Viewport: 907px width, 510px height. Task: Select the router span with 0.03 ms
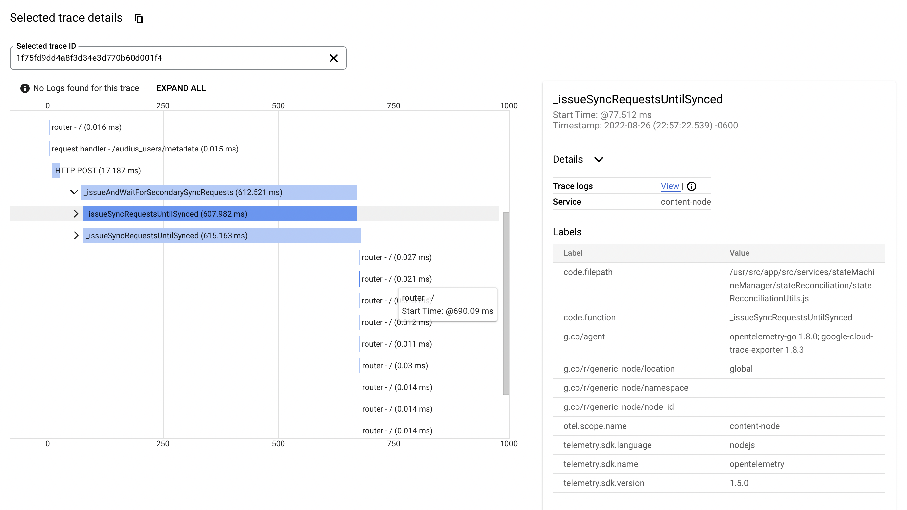[395, 366]
